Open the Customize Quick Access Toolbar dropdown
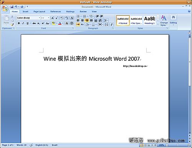Viewport: 192px width, 148px height. tap(27, 7)
